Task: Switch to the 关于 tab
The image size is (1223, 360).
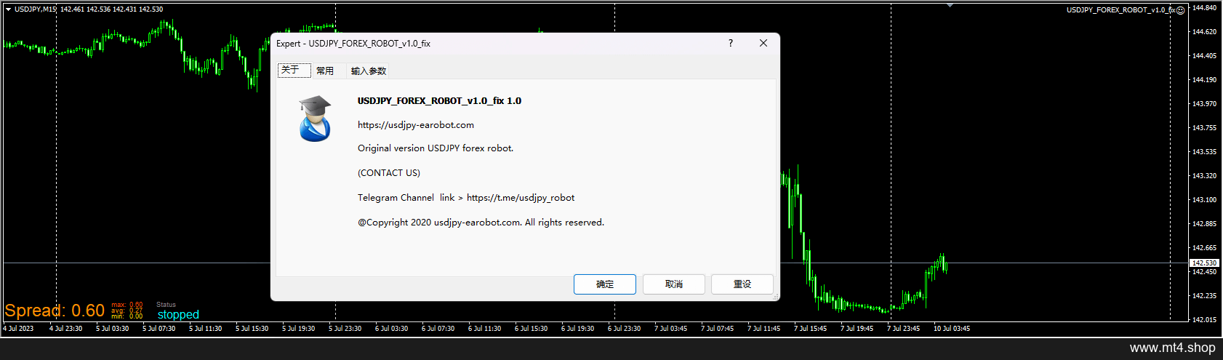Action: tap(294, 71)
